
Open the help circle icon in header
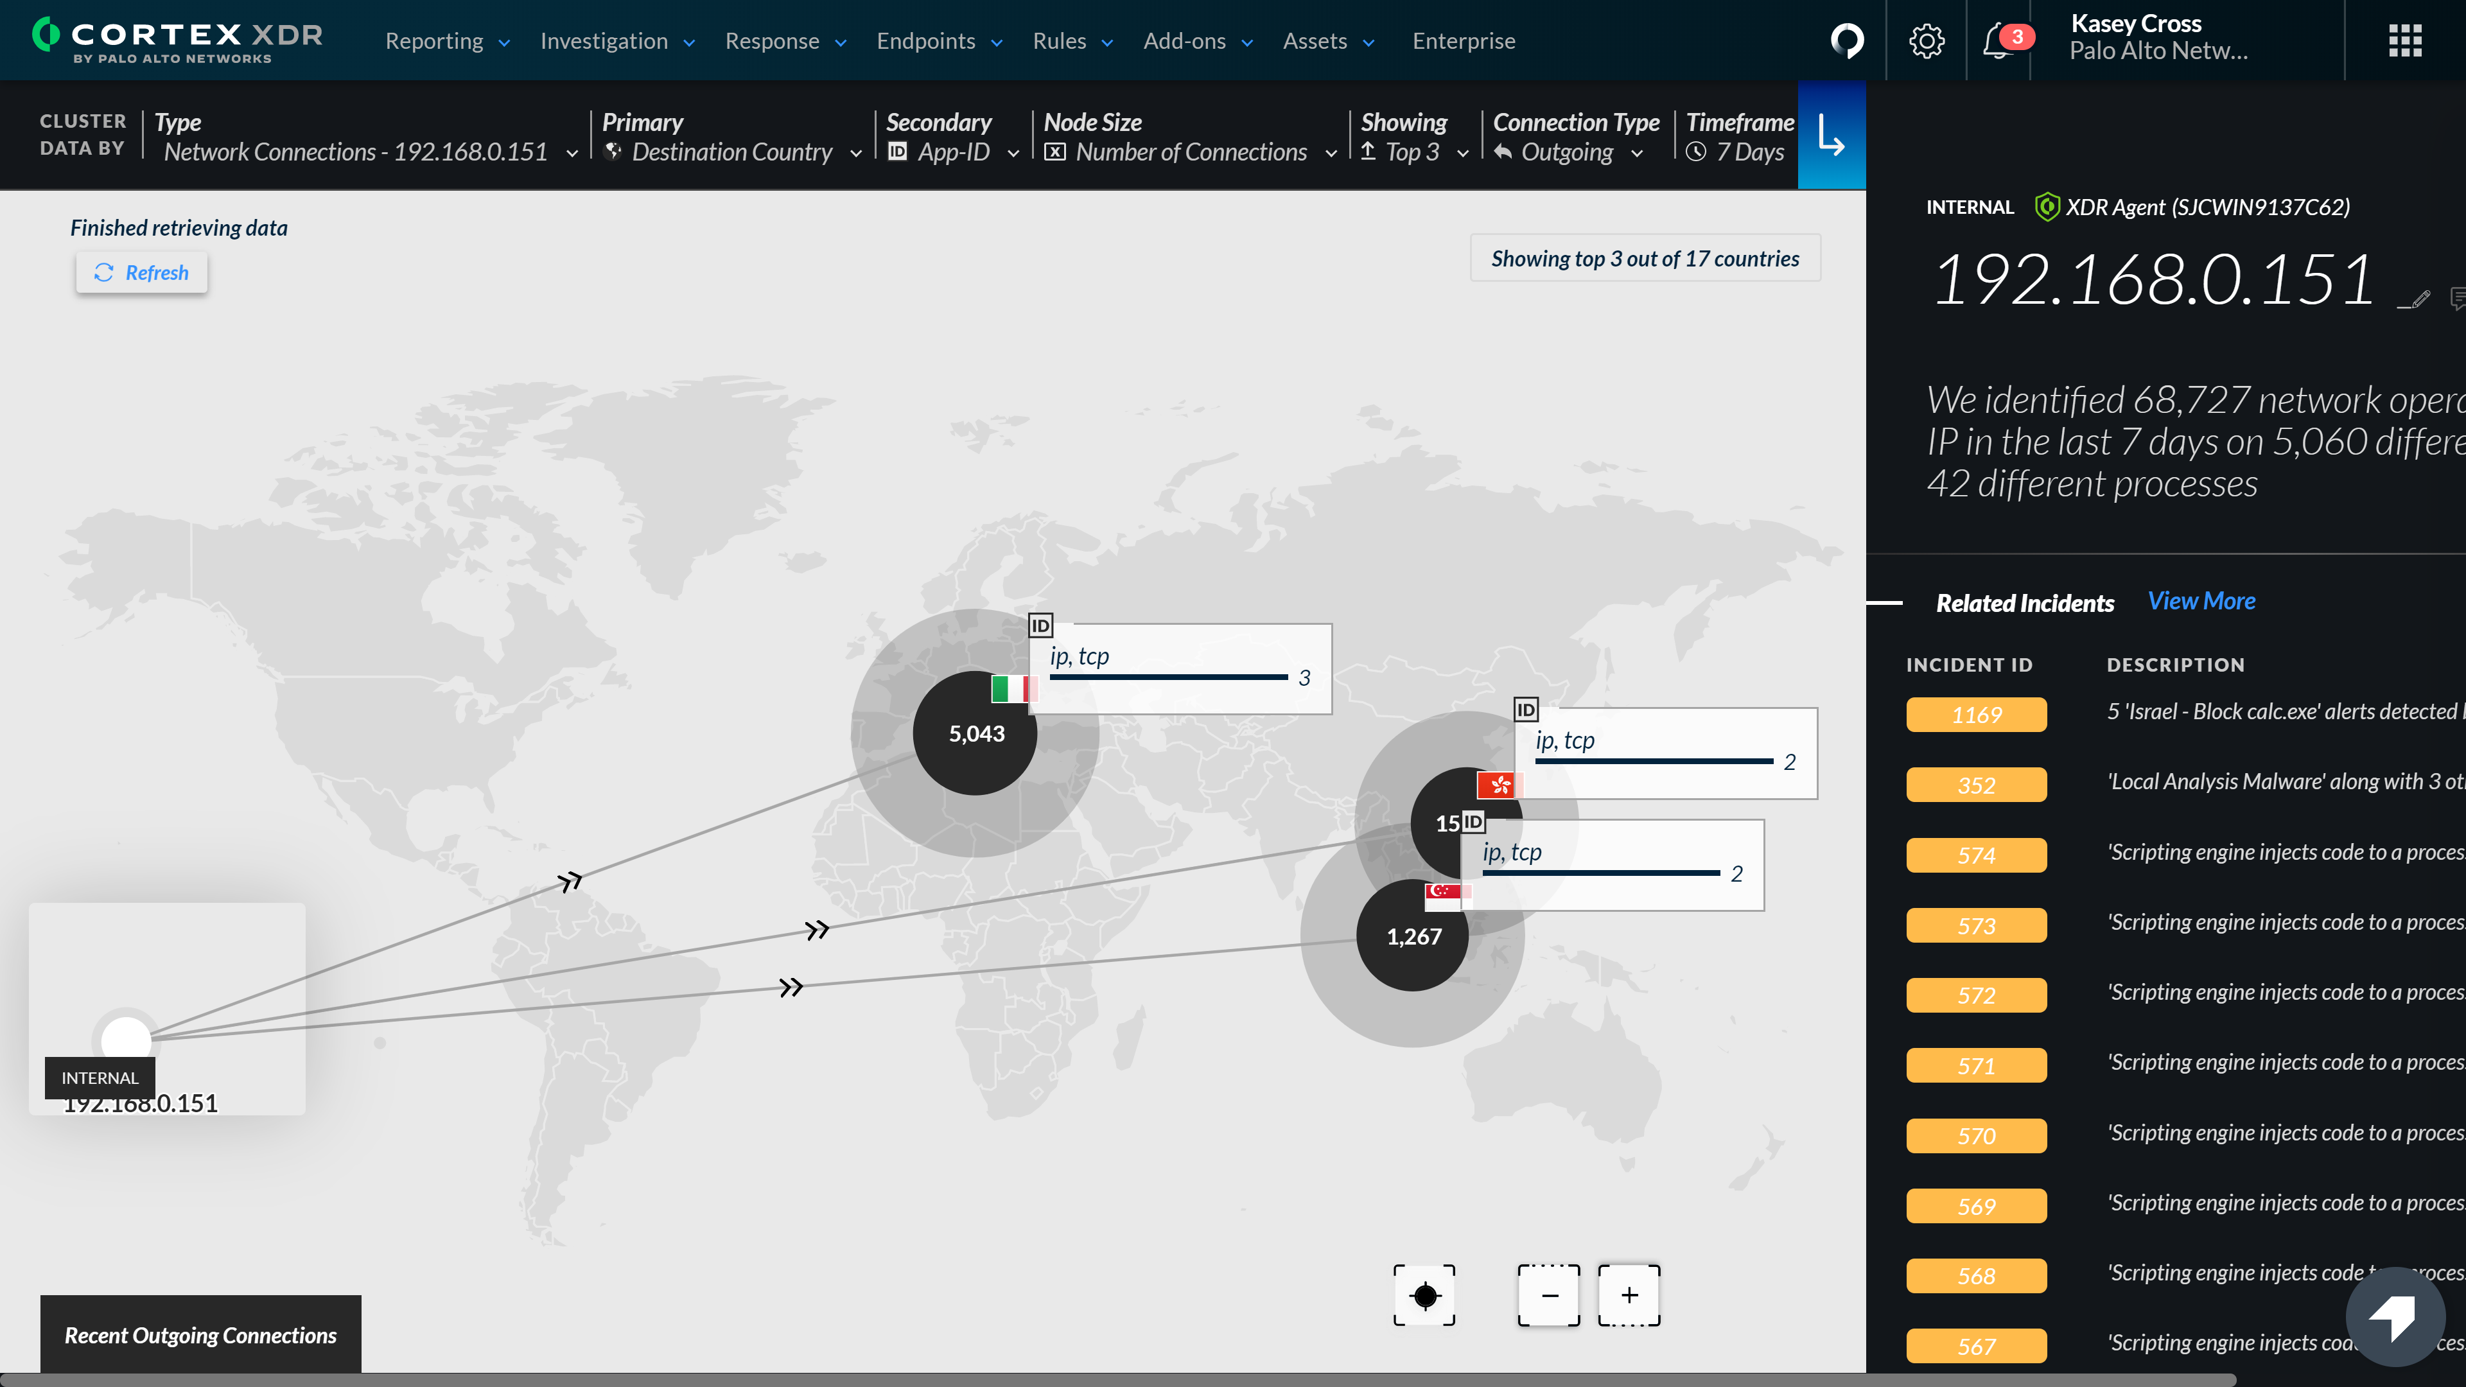pyautogui.click(x=1847, y=40)
